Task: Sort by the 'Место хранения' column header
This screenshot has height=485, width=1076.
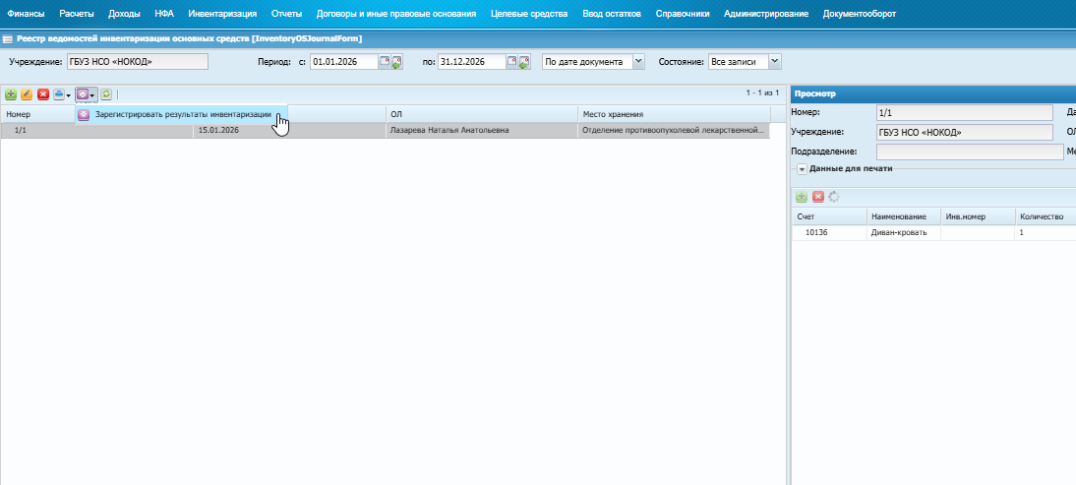Action: click(x=674, y=114)
